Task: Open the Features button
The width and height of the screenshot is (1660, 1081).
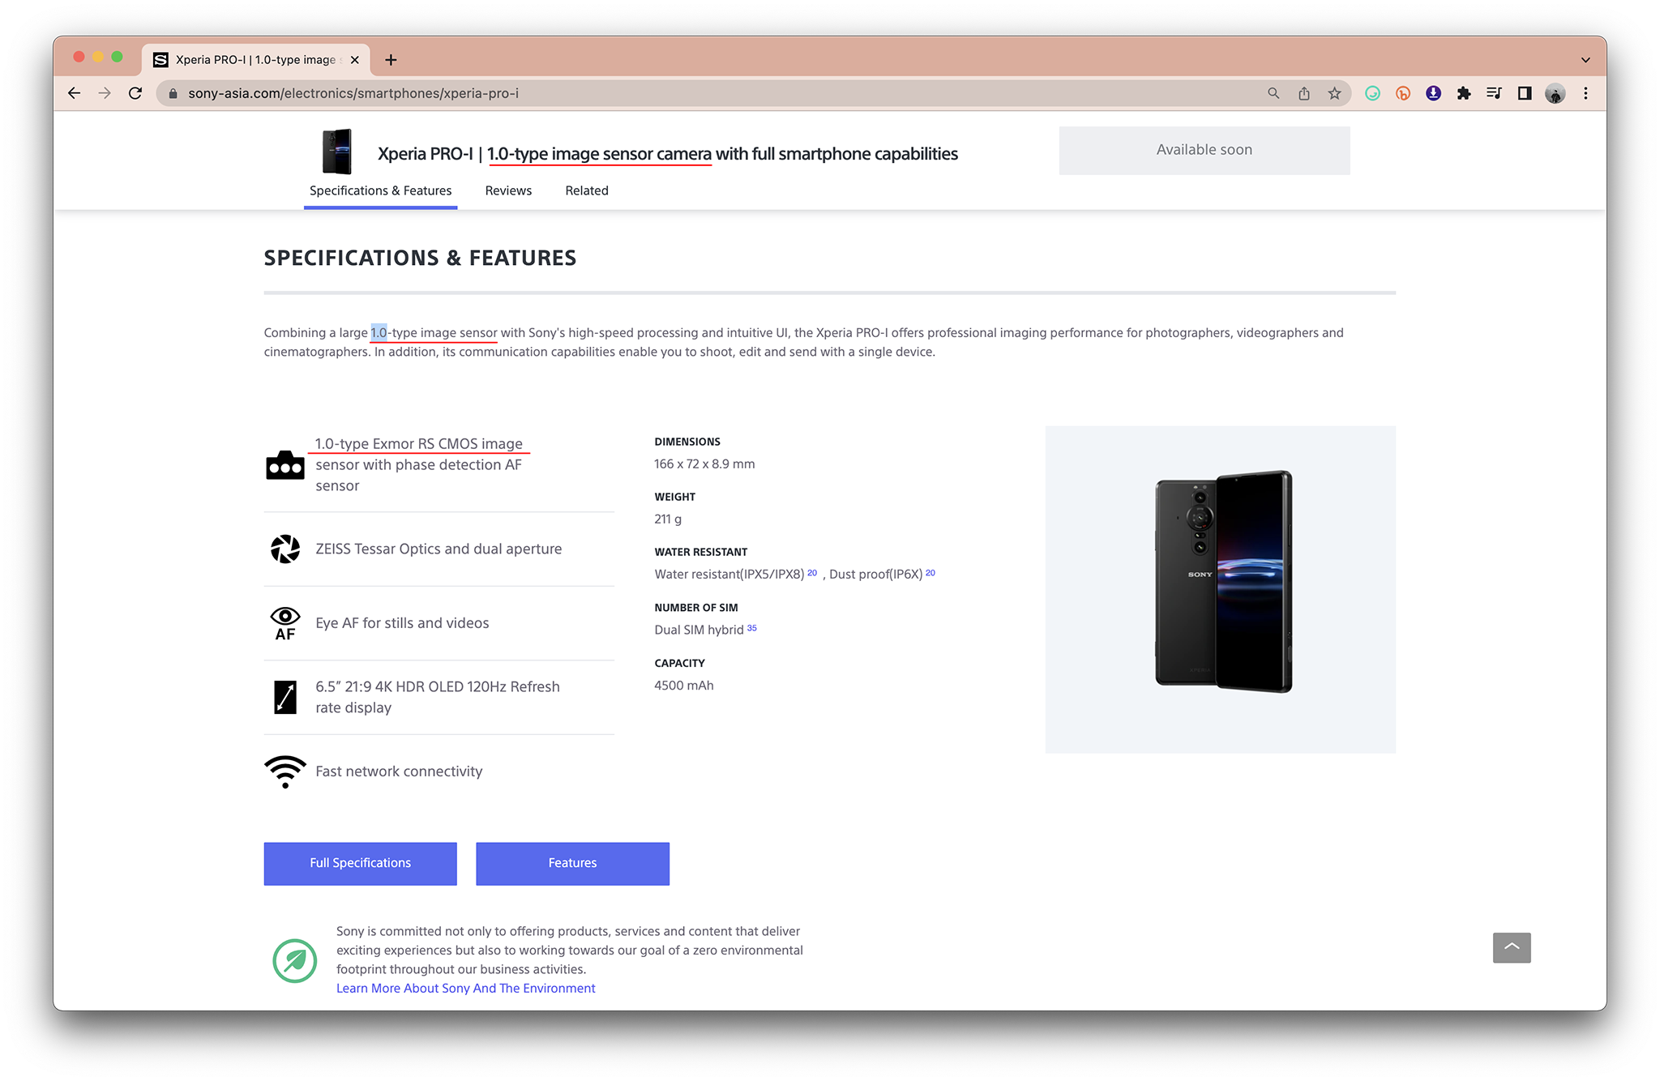Action: 572,863
